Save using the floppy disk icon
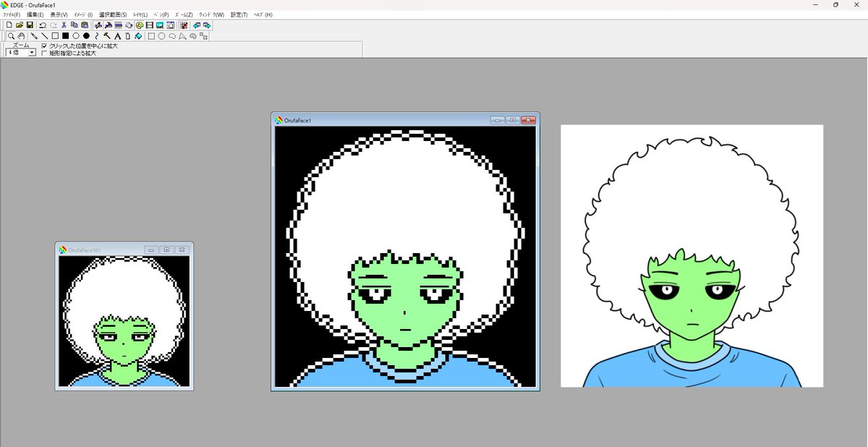The height and width of the screenshot is (447, 868). pos(30,25)
